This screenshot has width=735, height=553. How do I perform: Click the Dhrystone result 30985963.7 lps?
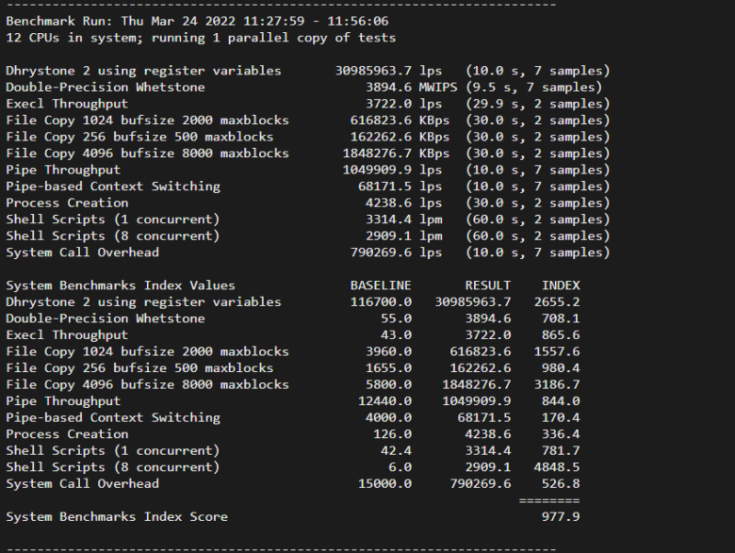pyautogui.click(x=388, y=71)
